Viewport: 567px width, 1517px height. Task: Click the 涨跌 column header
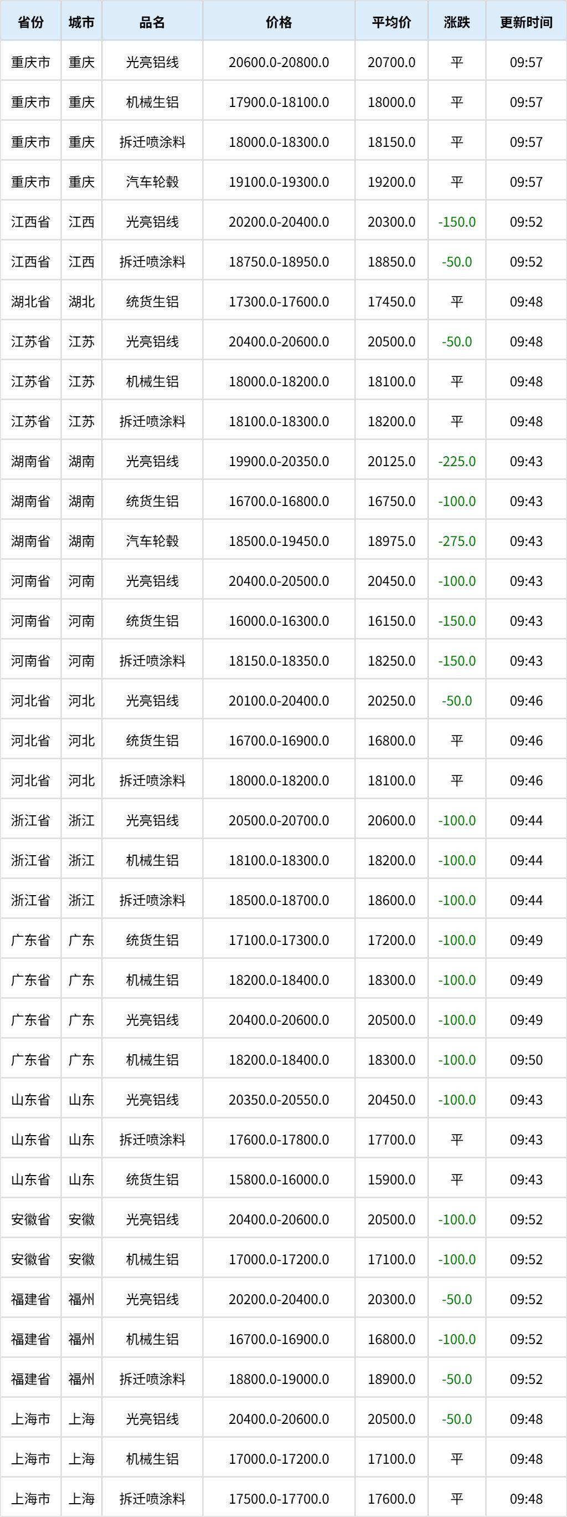457,22
